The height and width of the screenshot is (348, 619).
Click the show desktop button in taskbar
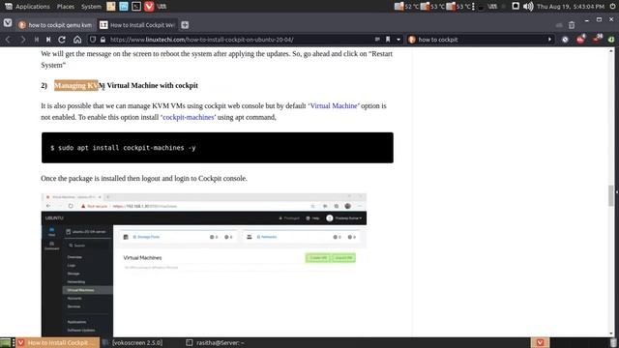pyautogui.click(x=6, y=342)
